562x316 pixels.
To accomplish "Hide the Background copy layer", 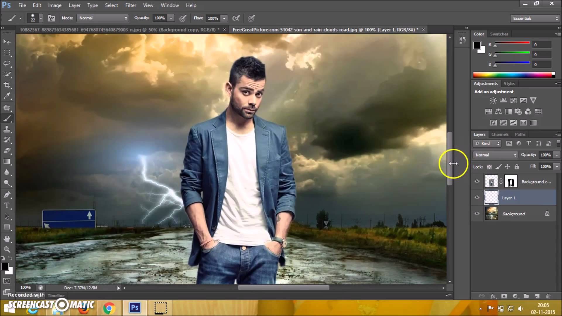I will click(x=477, y=181).
